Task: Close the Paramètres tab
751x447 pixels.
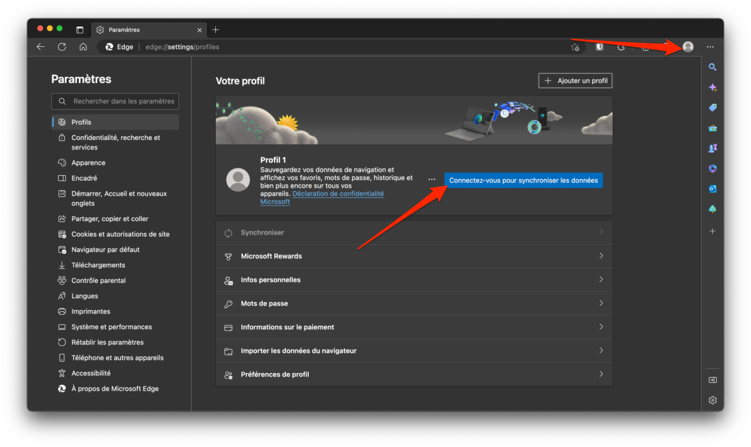Action: [200, 30]
